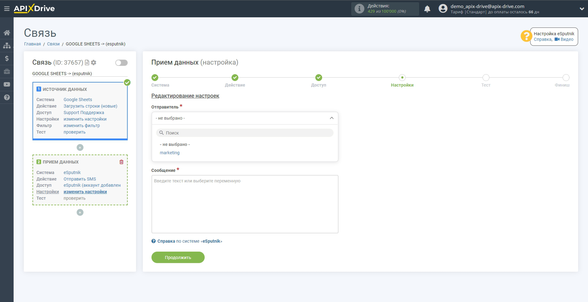Go to the Настройки step
This screenshot has height=302, width=588.
402,78
